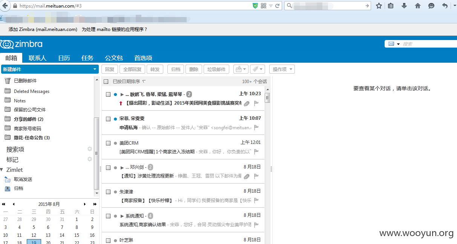Click the 全部回复 button
457x244 pixels.
point(132,69)
